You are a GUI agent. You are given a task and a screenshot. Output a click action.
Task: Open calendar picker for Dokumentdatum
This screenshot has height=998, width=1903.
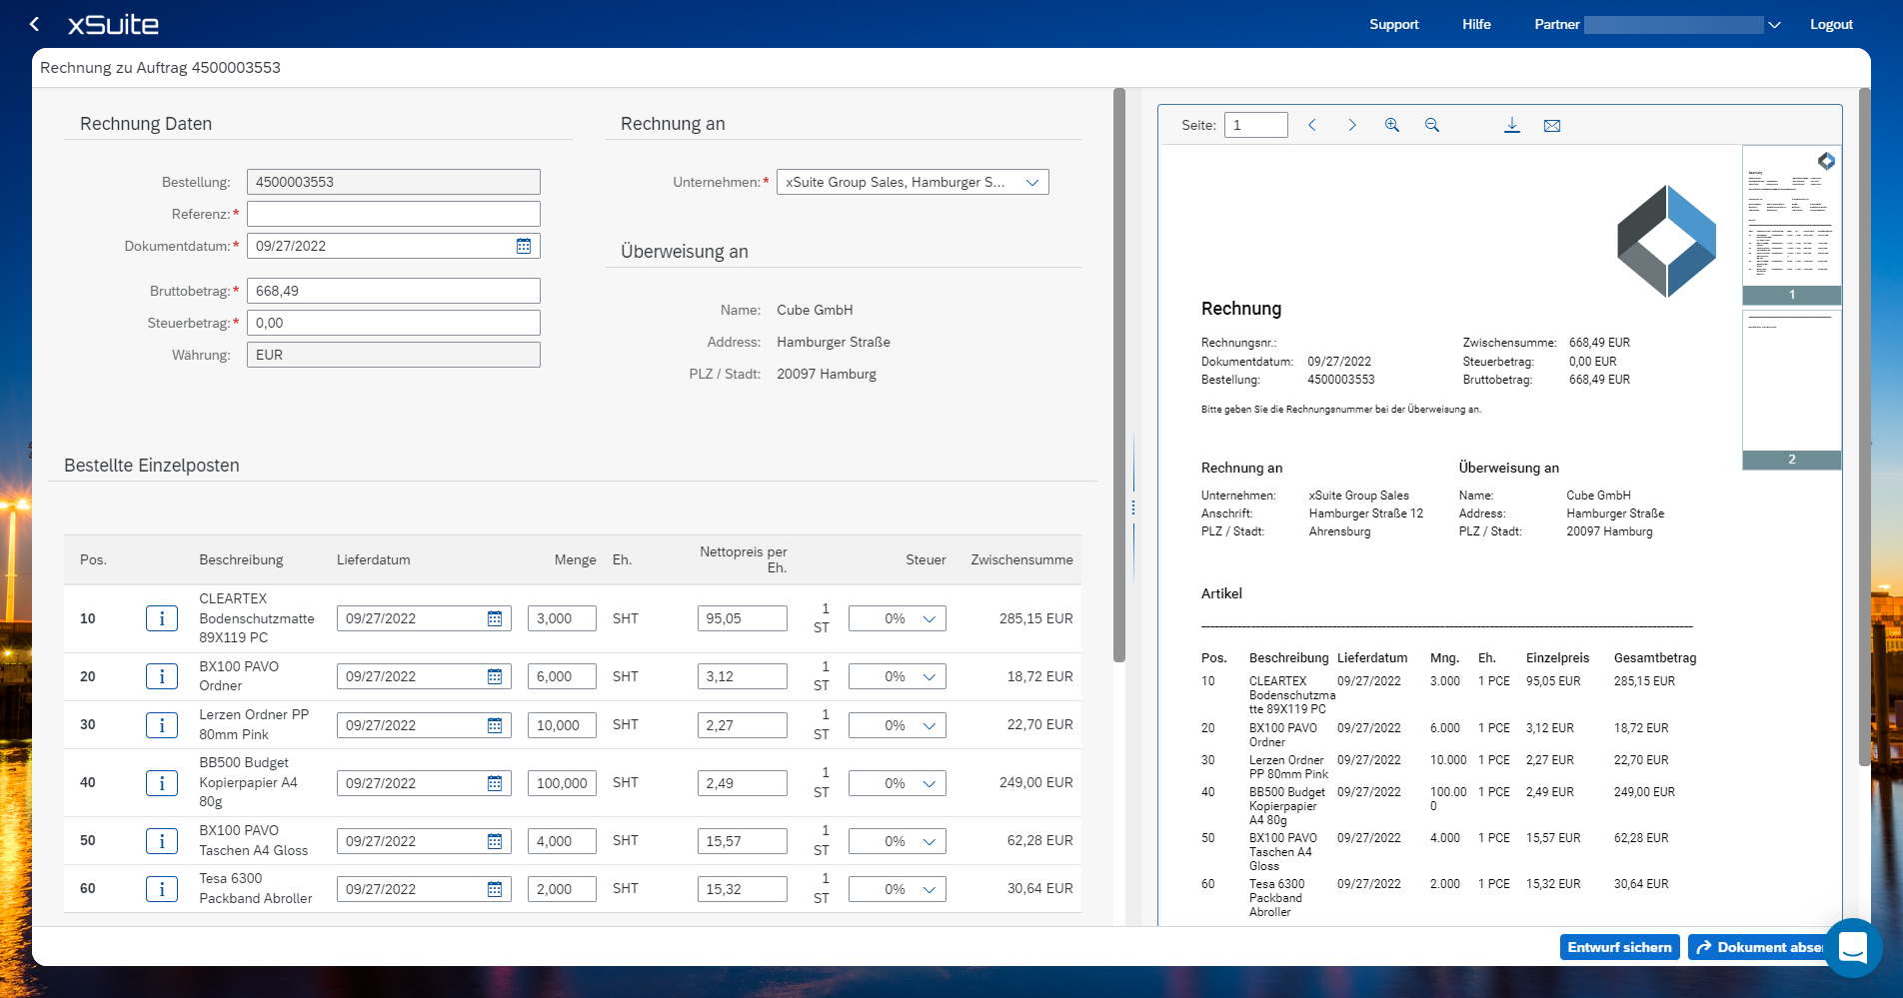click(x=524, y=246)
